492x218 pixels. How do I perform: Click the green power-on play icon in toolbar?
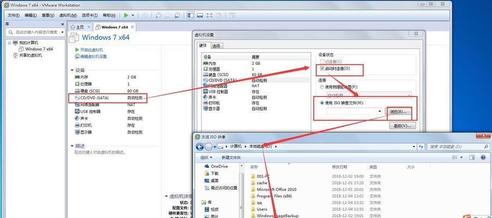pyautogui.click(x=126, y=15)
